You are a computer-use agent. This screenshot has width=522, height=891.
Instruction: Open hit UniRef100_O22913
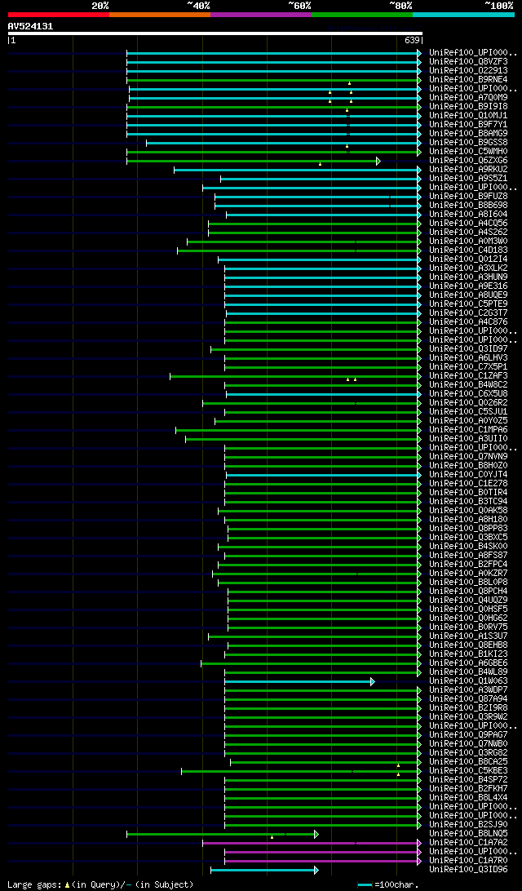tap(469, 70)
